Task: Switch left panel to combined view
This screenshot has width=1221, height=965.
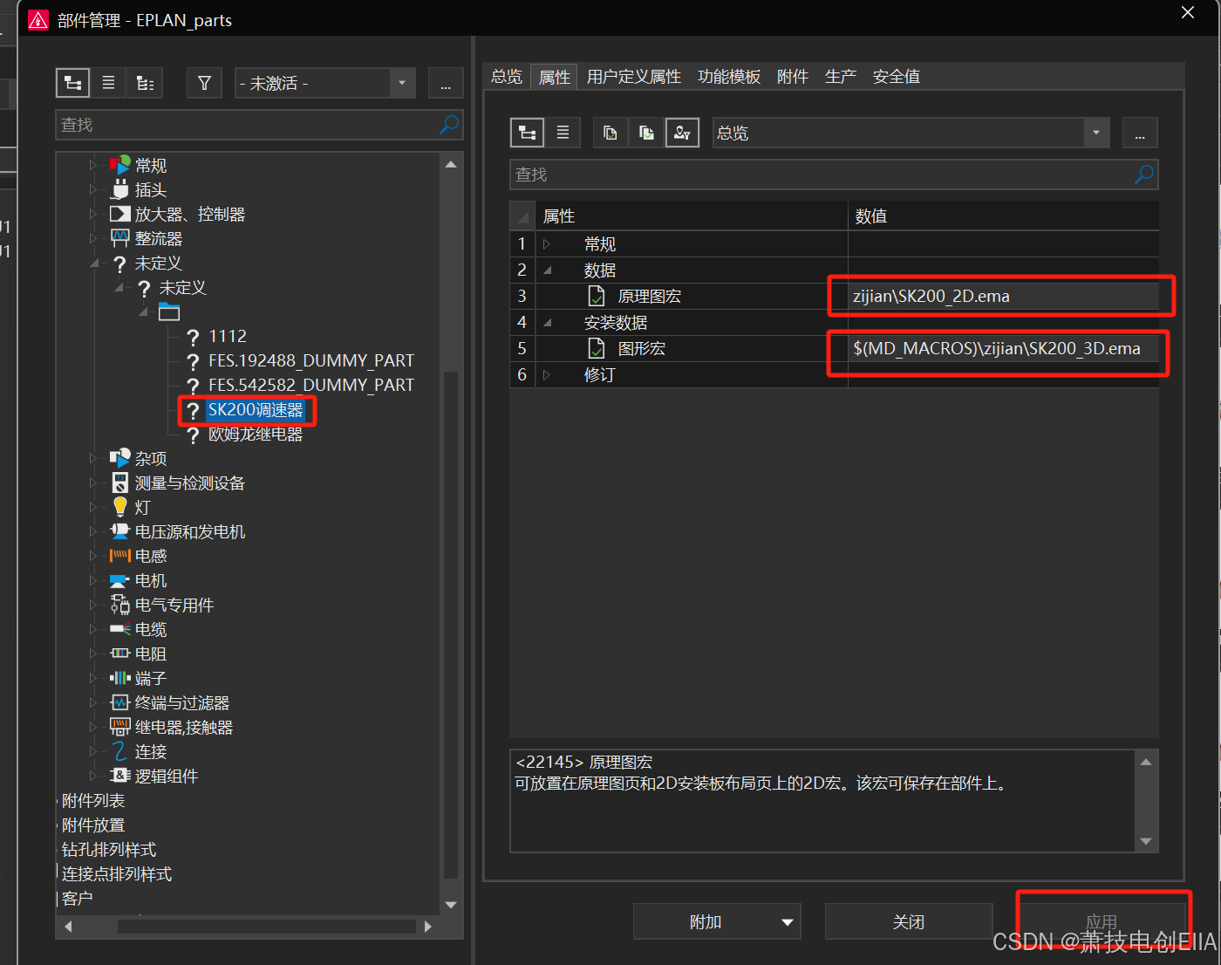Action: click(x=145, y=83)
